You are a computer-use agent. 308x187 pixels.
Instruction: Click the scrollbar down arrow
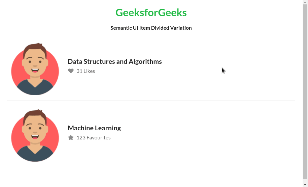point(305,185)
